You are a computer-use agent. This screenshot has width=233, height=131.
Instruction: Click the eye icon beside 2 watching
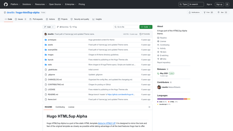pyautogui.click(x=158, y=55)
